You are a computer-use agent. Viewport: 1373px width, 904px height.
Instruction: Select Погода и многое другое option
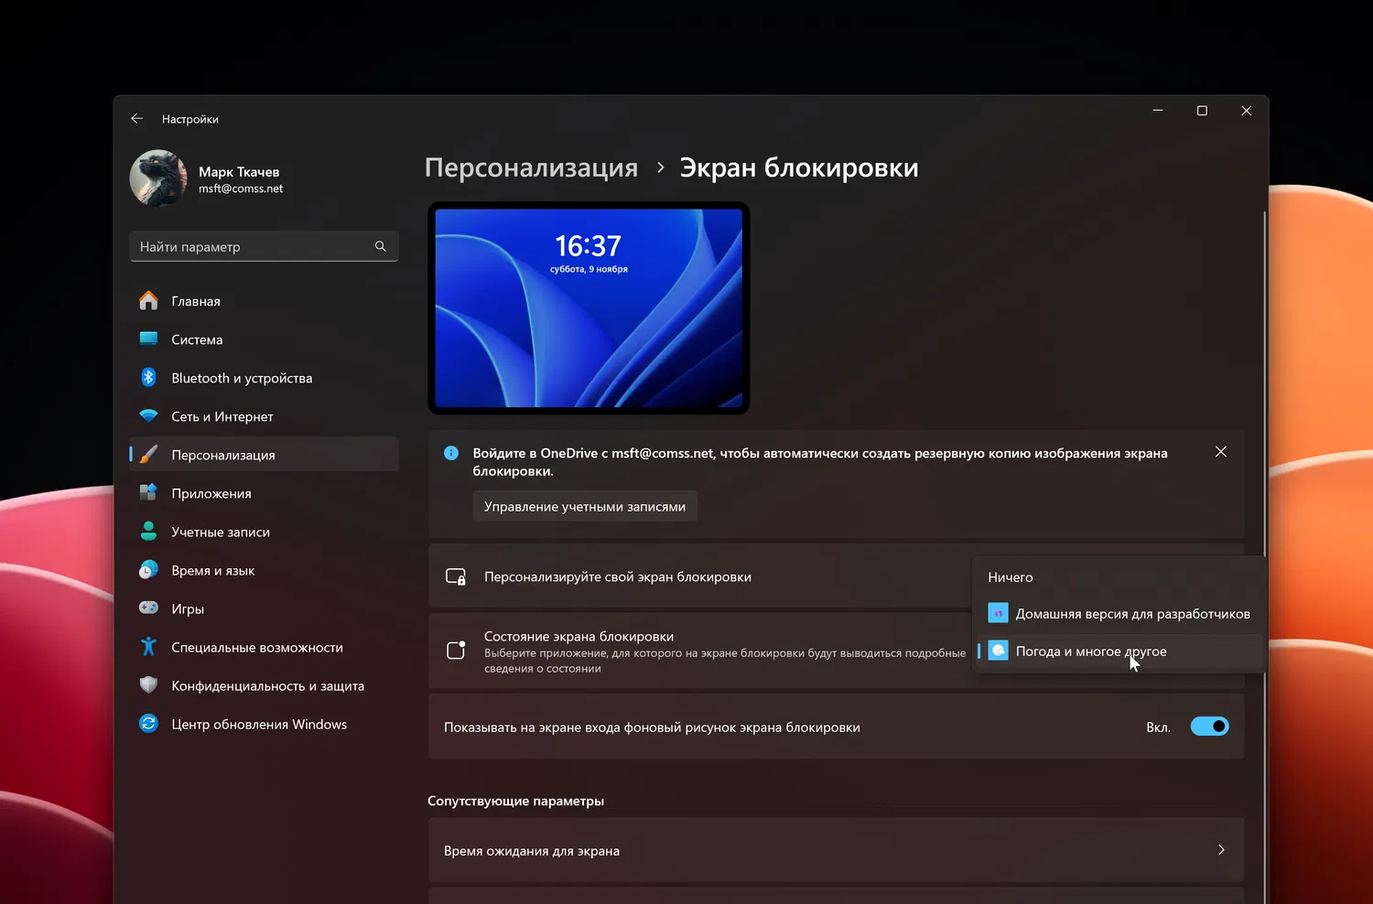(1119, 651)
